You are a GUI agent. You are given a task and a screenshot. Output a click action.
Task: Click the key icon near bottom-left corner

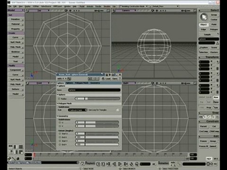[9, 158]
